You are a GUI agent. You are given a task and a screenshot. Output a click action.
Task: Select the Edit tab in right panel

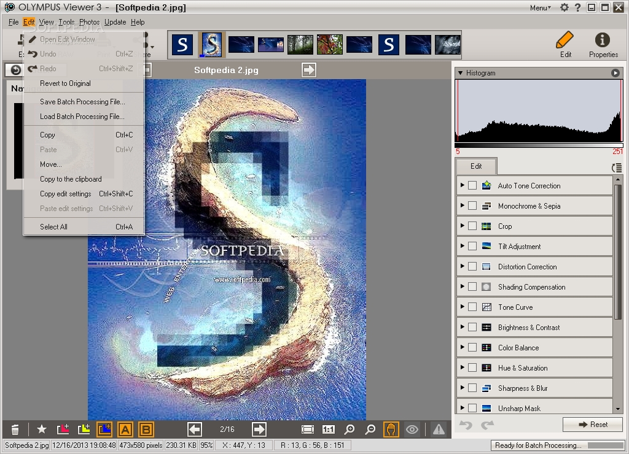click(476, 166)
